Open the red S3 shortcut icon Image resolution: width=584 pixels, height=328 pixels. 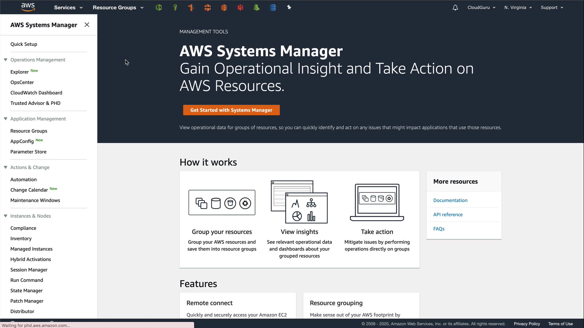pos(240,8)
